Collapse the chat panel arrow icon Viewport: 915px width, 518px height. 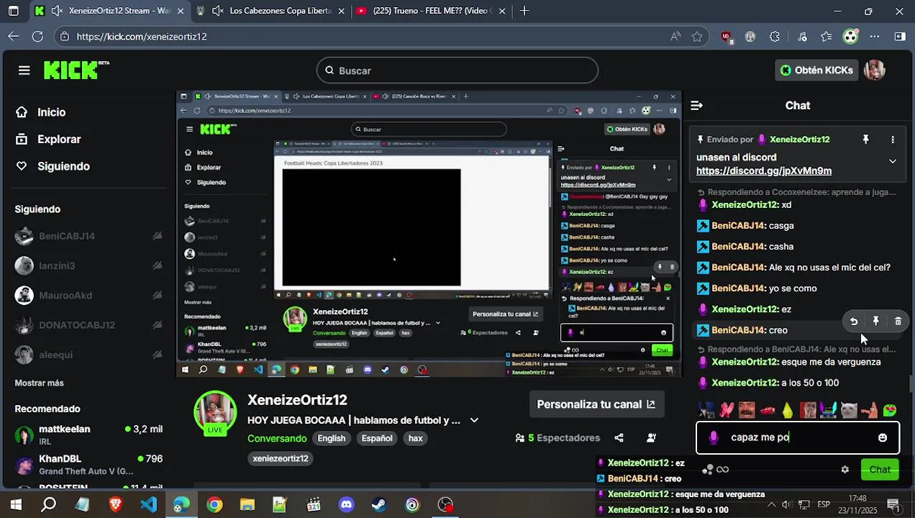point(696,106)
